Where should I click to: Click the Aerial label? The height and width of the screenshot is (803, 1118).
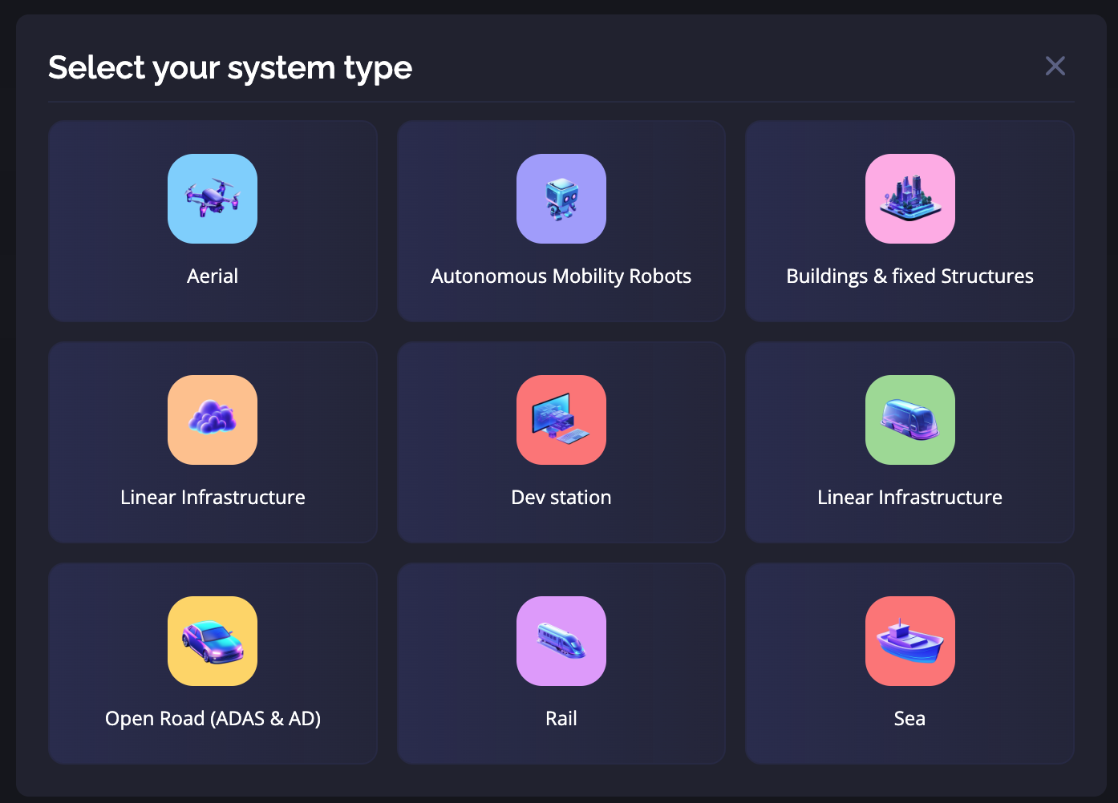click(x=213, y=276)
